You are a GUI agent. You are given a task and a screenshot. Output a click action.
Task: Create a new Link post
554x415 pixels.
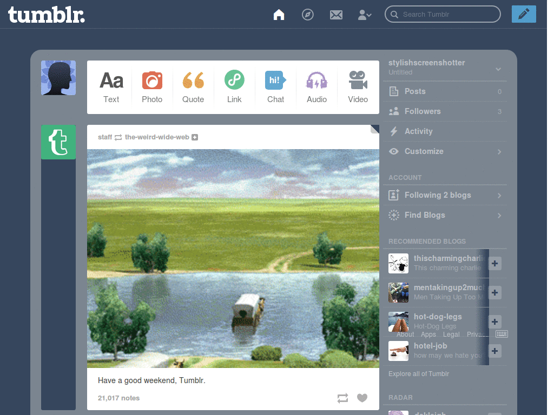point(234,87)
